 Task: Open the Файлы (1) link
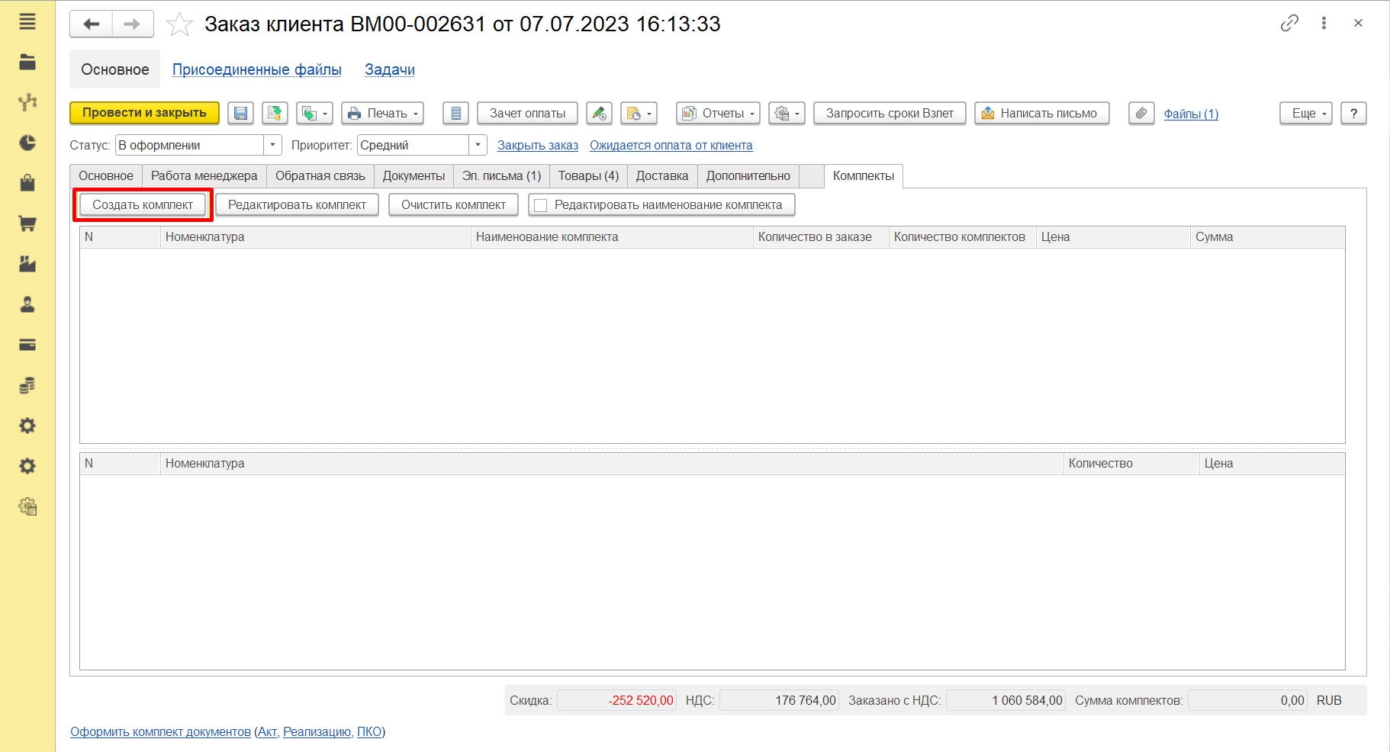tap(1191, 114)
